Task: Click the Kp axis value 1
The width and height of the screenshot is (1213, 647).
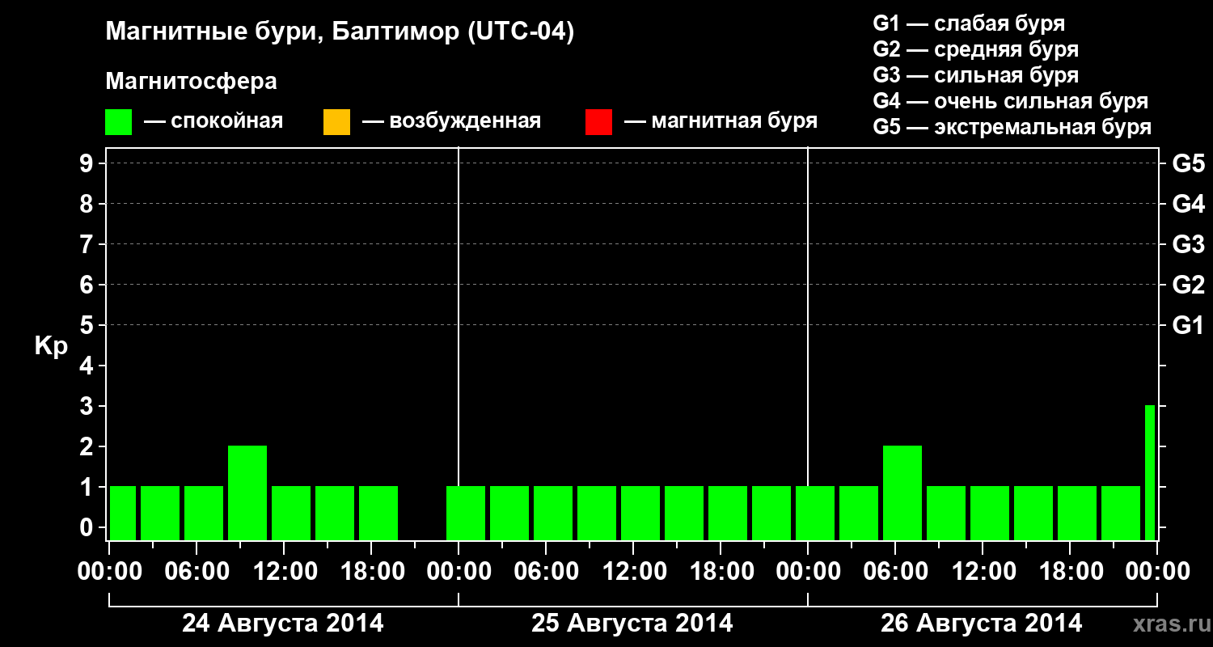Action: 88,487
